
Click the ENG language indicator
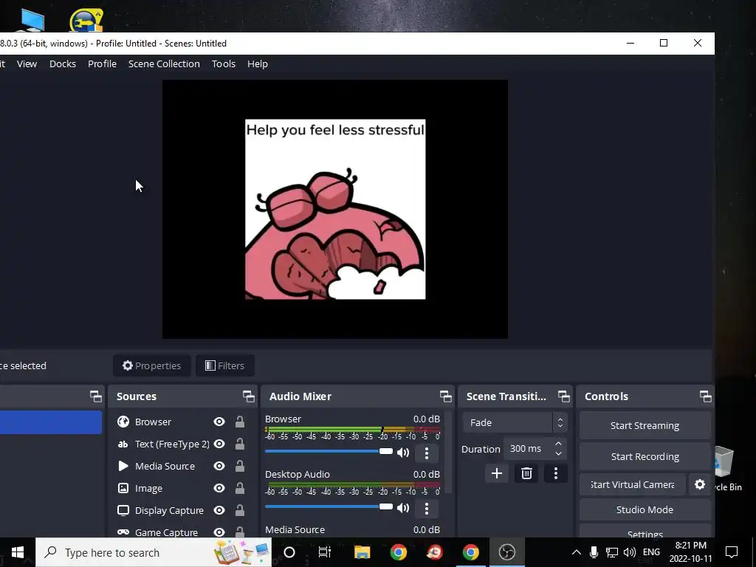(651, 552)
